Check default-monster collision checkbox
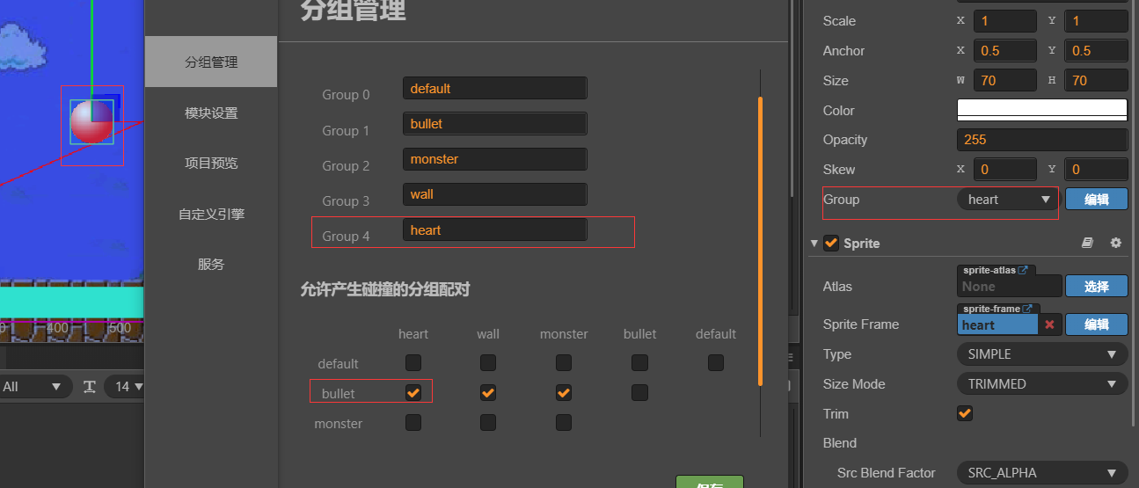 pos(564,363)
